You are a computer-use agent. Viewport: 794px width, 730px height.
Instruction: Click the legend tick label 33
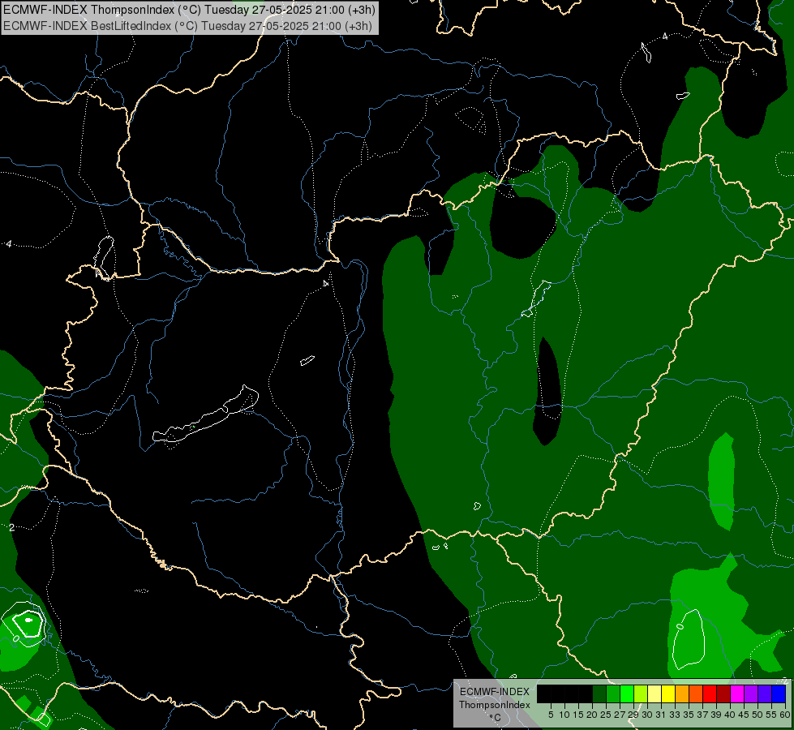675,715
